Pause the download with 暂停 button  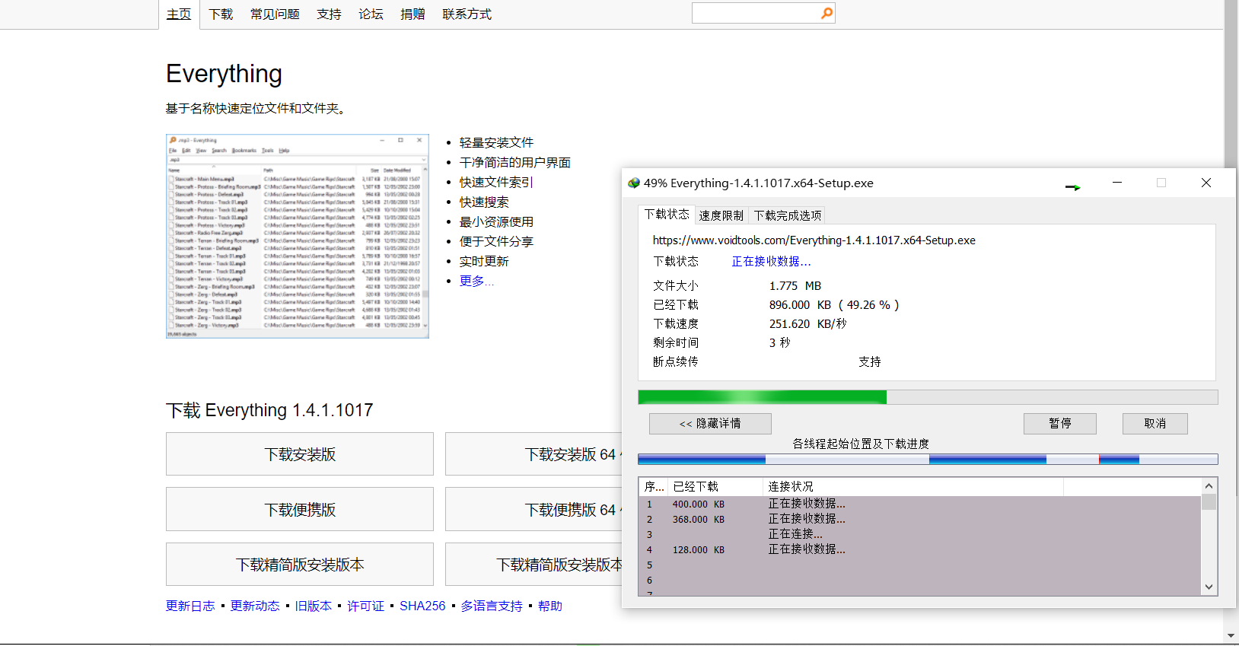1060,424
